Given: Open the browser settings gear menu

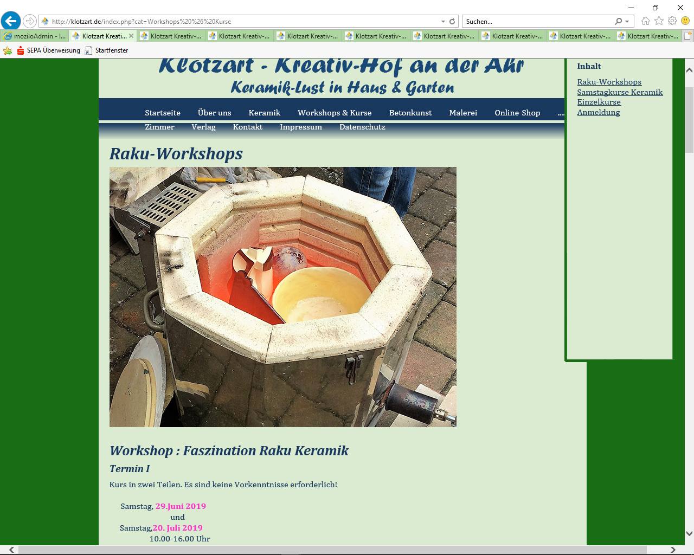Looking at the screenshot, I should tap(672, 21).
